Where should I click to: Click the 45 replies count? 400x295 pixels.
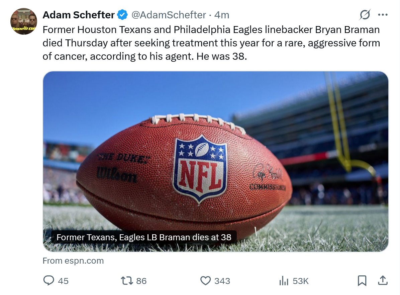[63, 281]
